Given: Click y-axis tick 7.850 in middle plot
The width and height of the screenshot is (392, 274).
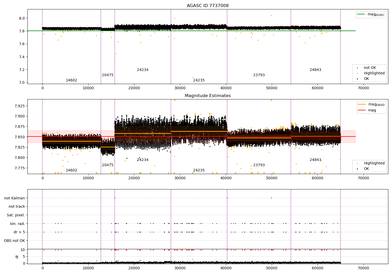Looking at the screenshot, I should point(20,137).
